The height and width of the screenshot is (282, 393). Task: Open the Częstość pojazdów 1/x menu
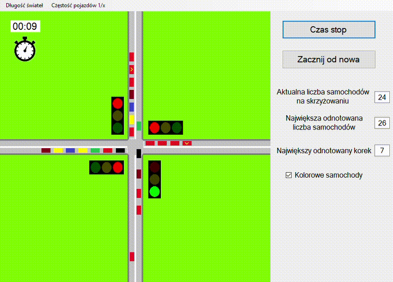[78, 5]
